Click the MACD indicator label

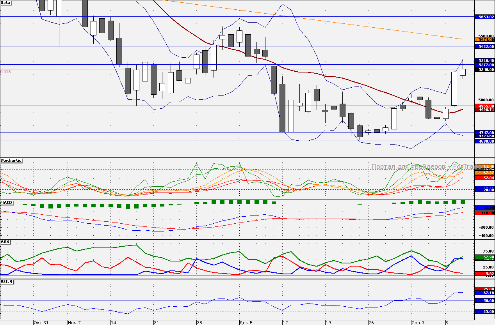coord(7,203)
